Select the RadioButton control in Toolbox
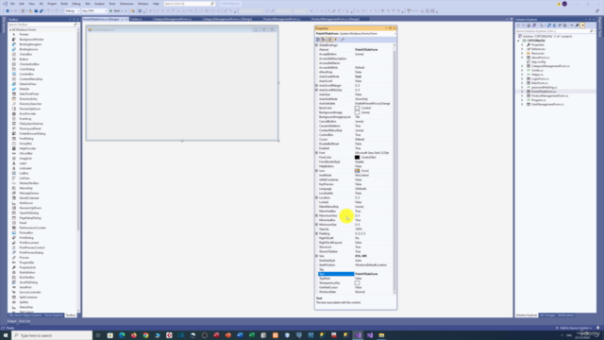604x340 pixels. tap(27, 273)
